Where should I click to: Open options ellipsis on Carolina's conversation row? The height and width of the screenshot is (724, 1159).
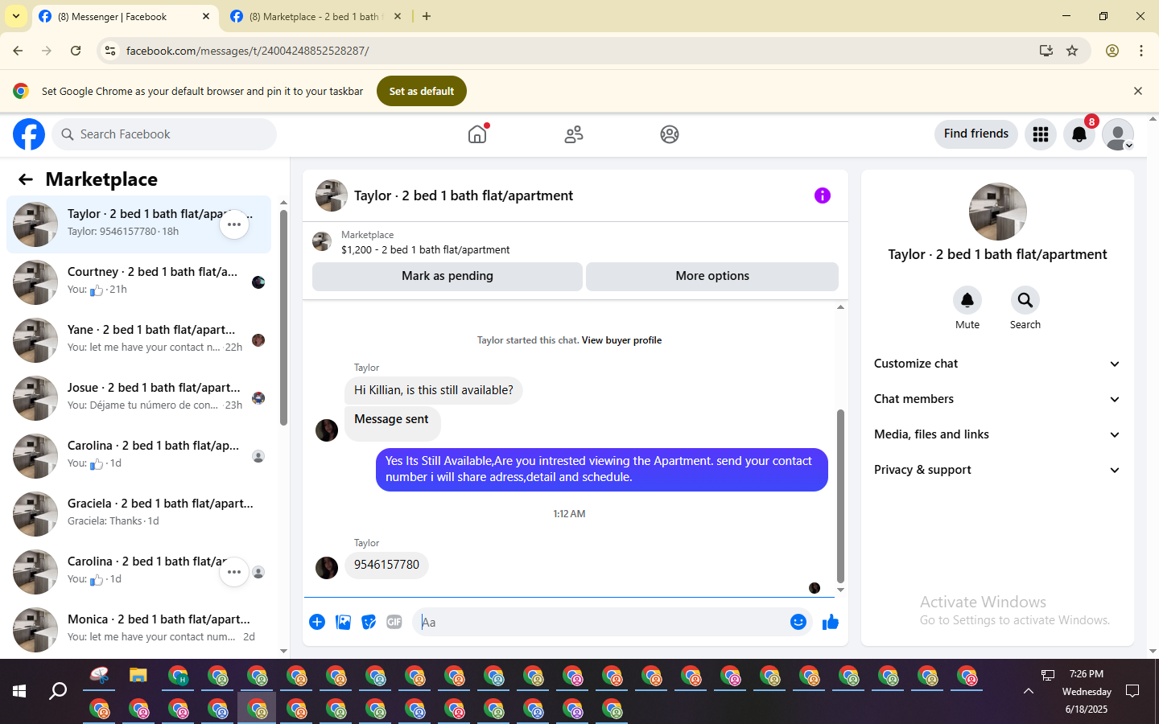click(x=234, y=572)
